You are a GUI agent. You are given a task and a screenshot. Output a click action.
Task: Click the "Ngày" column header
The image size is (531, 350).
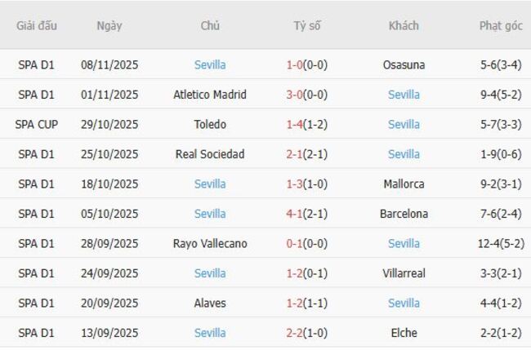tap(109, 25)
